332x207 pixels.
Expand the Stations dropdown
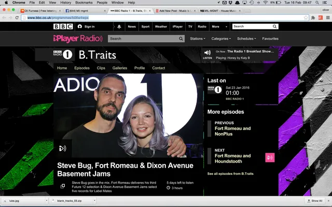(198, 39)
